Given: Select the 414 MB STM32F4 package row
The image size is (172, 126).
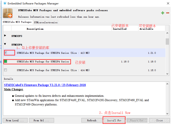Looking at the screenshot, I should [x=84, y=70].
